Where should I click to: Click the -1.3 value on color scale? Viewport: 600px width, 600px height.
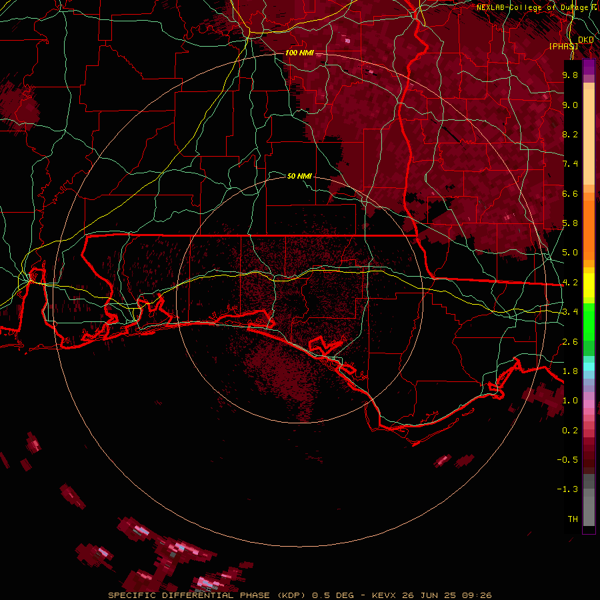click(567, 489)
